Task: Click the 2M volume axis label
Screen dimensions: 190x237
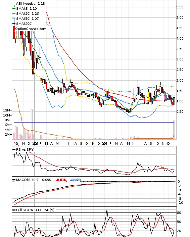Action: (x=7, y=134)
